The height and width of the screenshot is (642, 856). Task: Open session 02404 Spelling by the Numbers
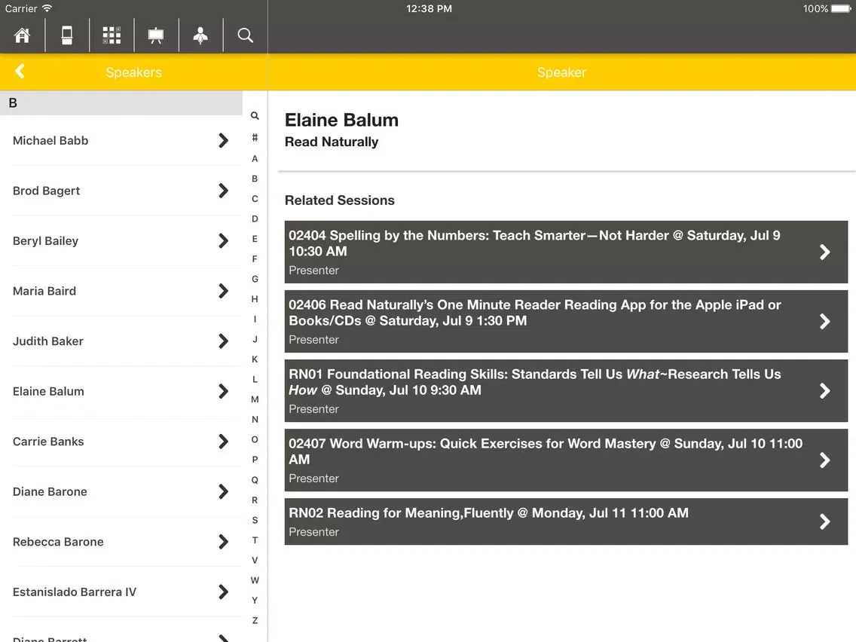coord(566,252)
